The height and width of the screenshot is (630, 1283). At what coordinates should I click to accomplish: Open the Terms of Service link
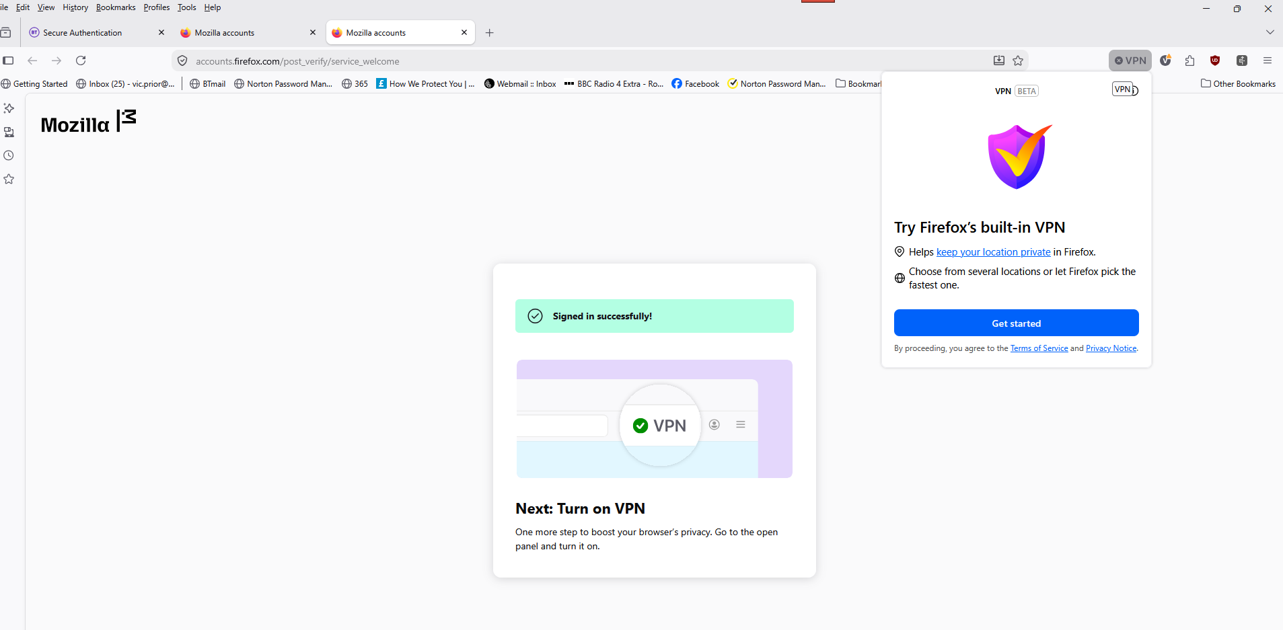pos(1039,348)
